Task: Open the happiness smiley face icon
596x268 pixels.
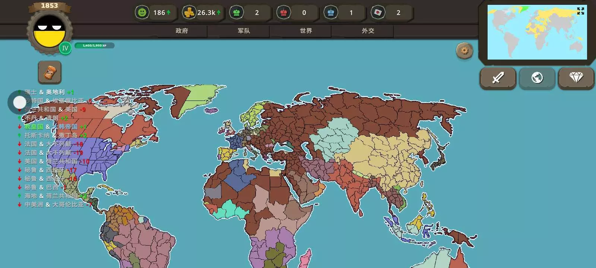Action: click(142, 13)
